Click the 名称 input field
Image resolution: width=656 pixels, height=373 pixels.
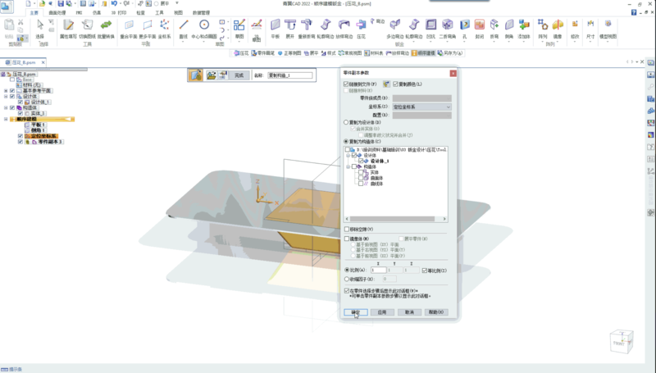click(x=289, y=75)
